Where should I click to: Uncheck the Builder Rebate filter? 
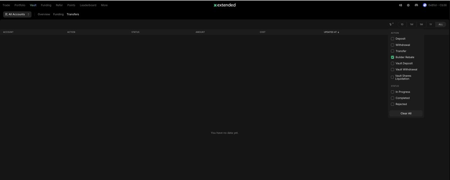(x=393, y=57)
